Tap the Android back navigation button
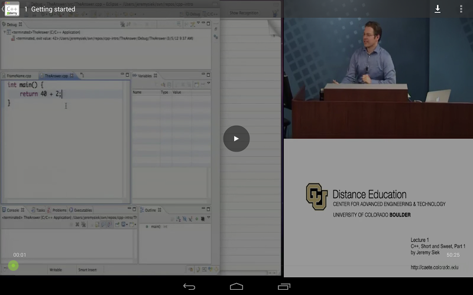This screenshot has height=295, width=473. [x=189, y=287]
